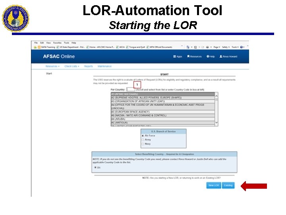Select A4 Office for the Coord of UN Humanitarian

tap(163, 106)
